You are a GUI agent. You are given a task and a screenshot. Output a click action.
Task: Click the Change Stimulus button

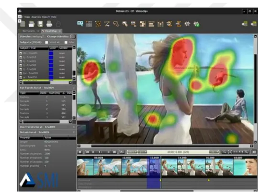click(x=73, y=36)
